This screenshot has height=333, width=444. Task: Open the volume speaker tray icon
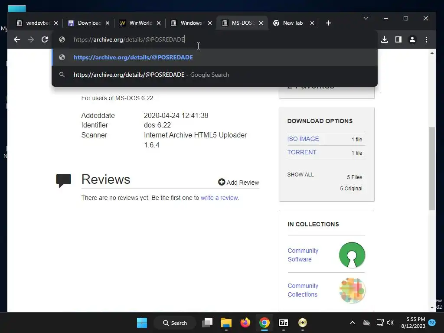point(391,323)
